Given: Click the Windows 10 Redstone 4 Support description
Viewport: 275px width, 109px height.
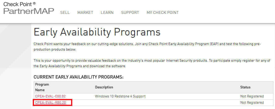Looking at the screenshot, I should click(x=120, y=96).
